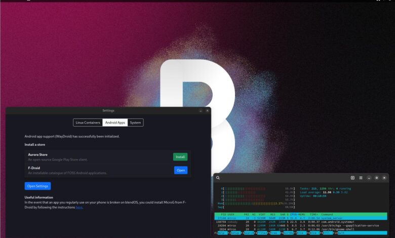Click the F2 Setup key in htop
395x238 pixels.
[234, 233]
